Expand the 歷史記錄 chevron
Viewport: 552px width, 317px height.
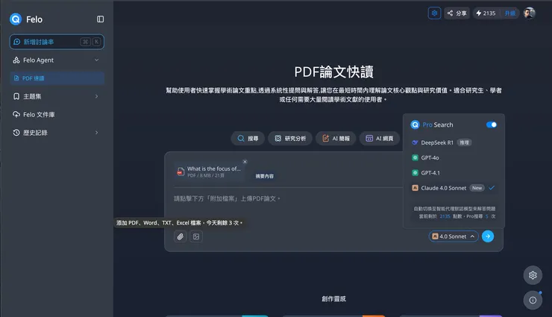(x=96, y=133)
